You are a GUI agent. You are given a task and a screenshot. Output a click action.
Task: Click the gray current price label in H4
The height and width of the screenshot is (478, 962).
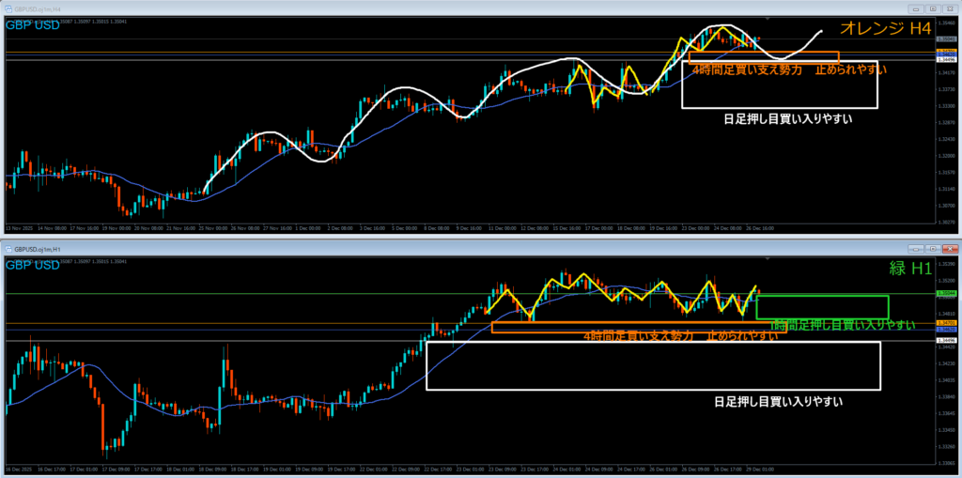[945, 39]
